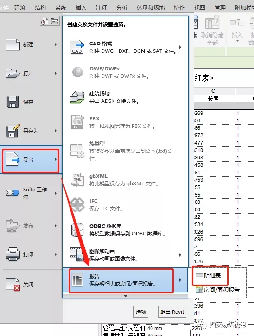Click the 打开 folder icon
The height and width of the screenshot is (336, 254).
pos(13,73)
